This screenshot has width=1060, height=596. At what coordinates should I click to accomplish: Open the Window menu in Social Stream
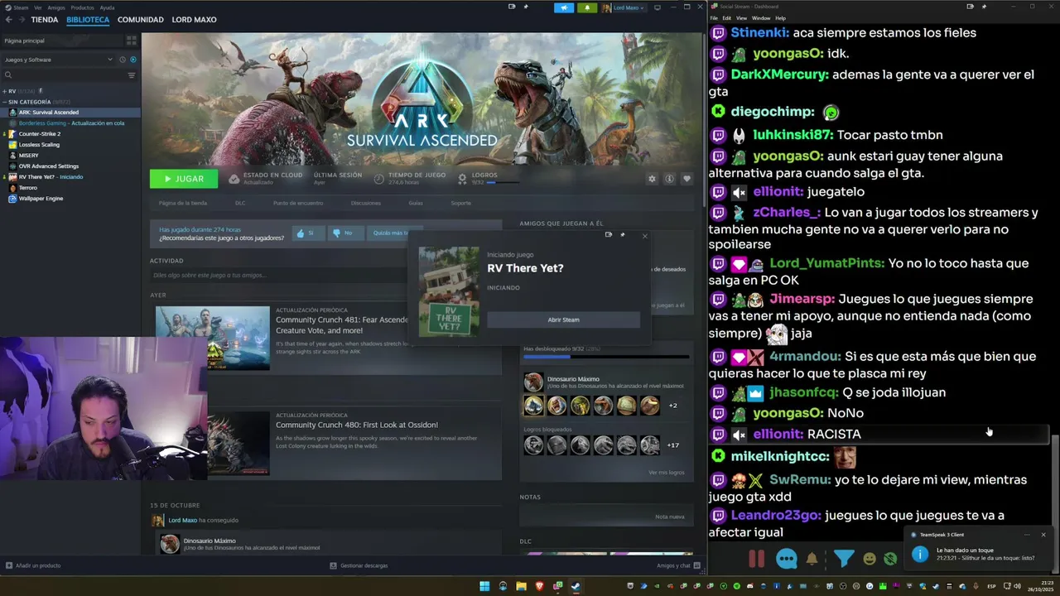pos(761,17)
